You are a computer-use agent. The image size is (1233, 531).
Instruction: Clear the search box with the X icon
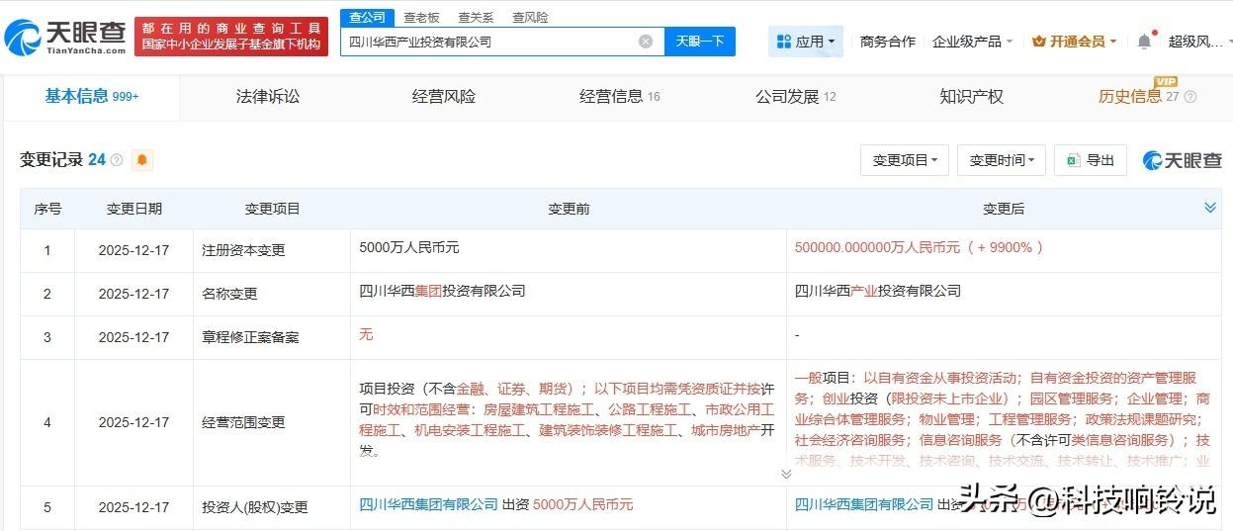pyautogui.click(x=646, y=42)
